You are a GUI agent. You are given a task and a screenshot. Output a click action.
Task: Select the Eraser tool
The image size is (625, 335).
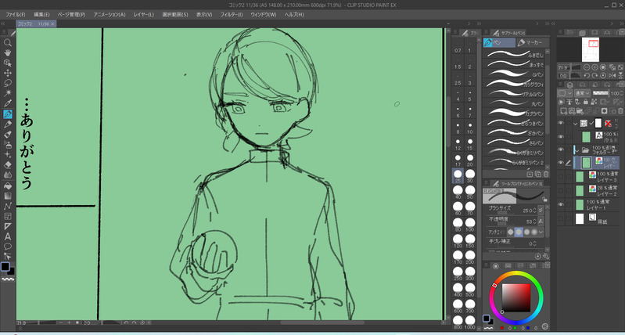tap(8, 164)
